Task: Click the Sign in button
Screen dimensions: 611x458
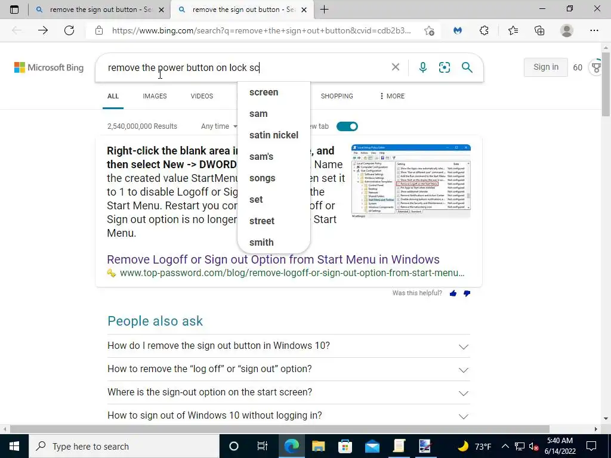Action: pos(545,67)
